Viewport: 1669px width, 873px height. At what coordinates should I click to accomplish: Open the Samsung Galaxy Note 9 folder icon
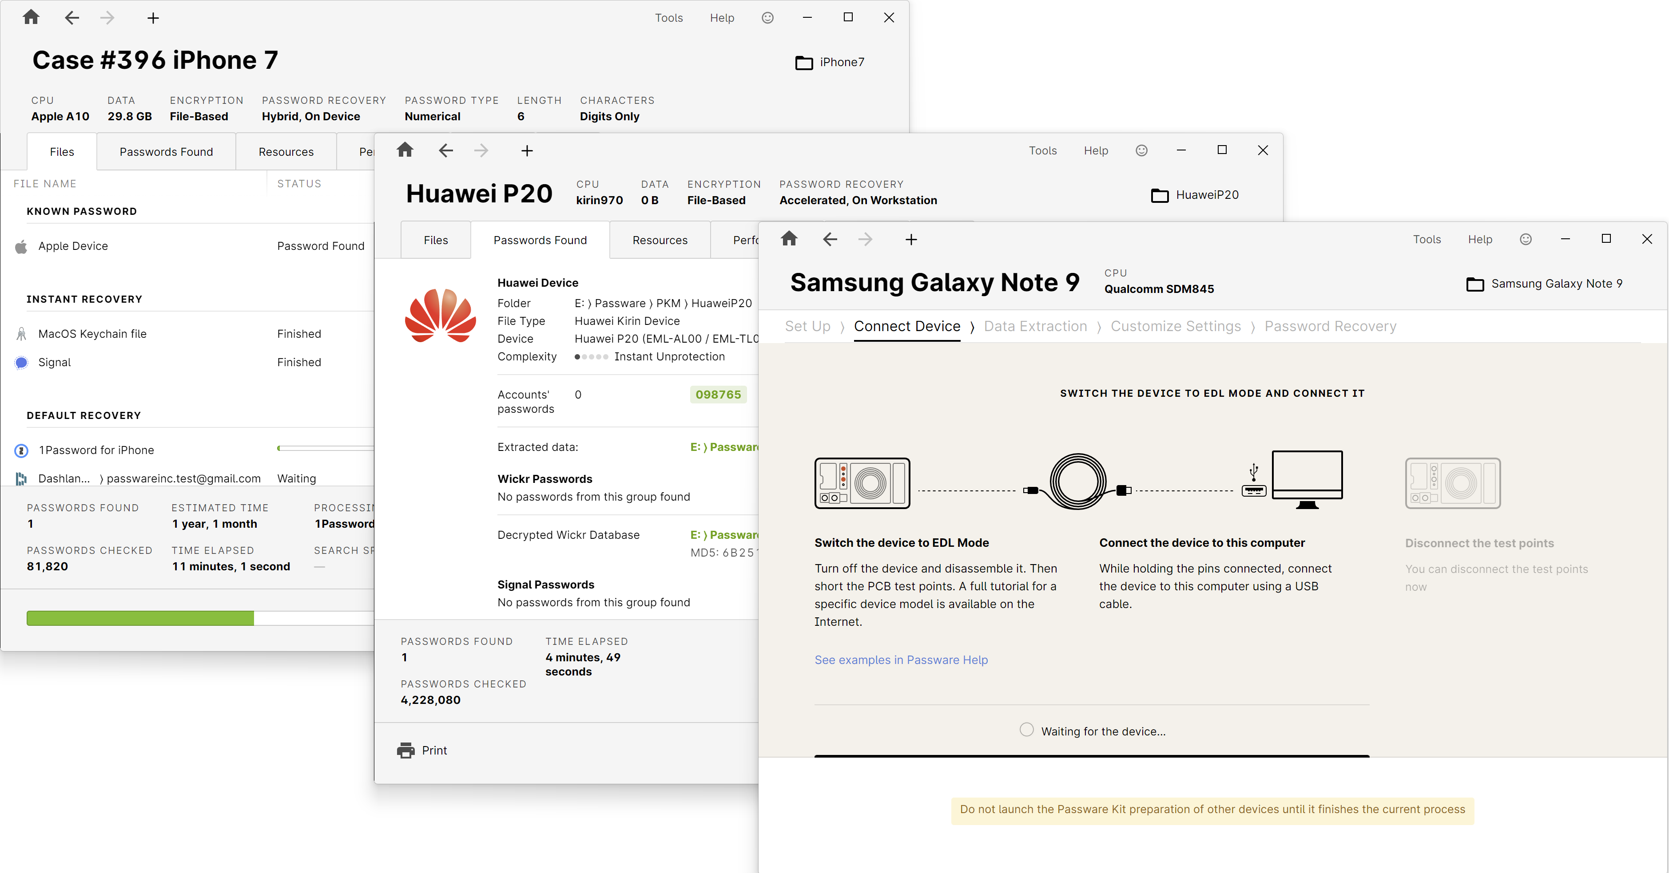1475,284
